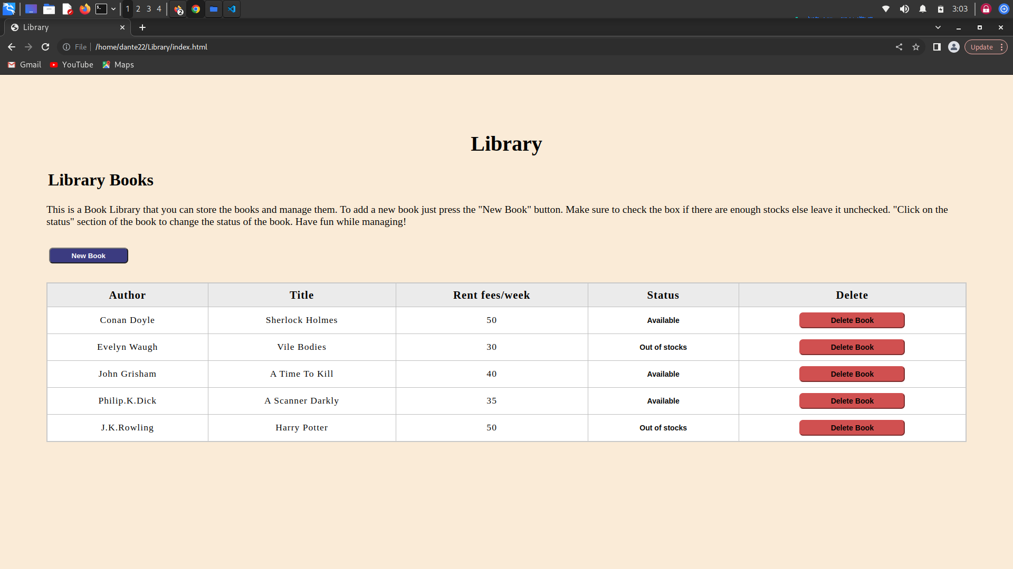Click the back navigation arrow
The width and height of the screenshot is (1013, 569).
click(x=12, y=47)
